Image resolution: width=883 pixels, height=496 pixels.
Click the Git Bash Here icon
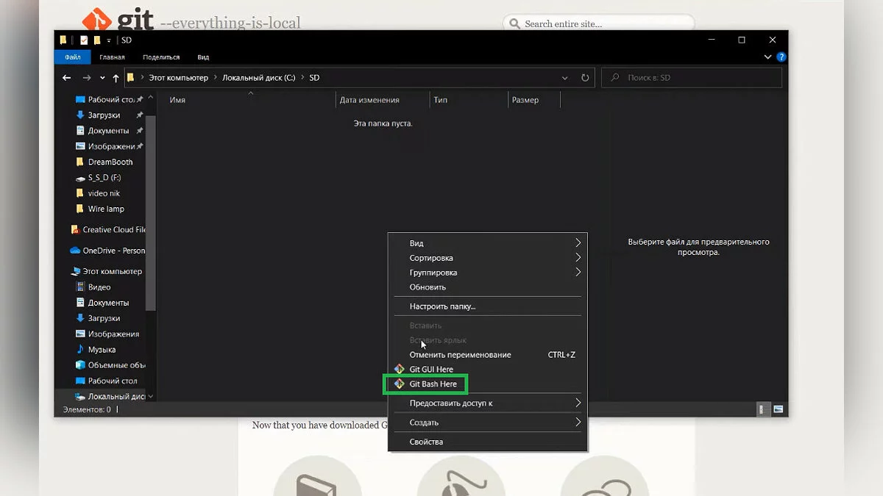(x=399, y=384)
